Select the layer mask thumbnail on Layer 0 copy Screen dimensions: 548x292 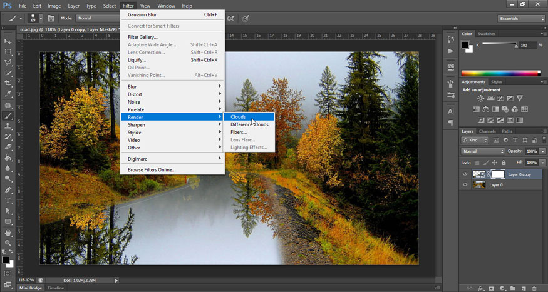tap(498, 174)
